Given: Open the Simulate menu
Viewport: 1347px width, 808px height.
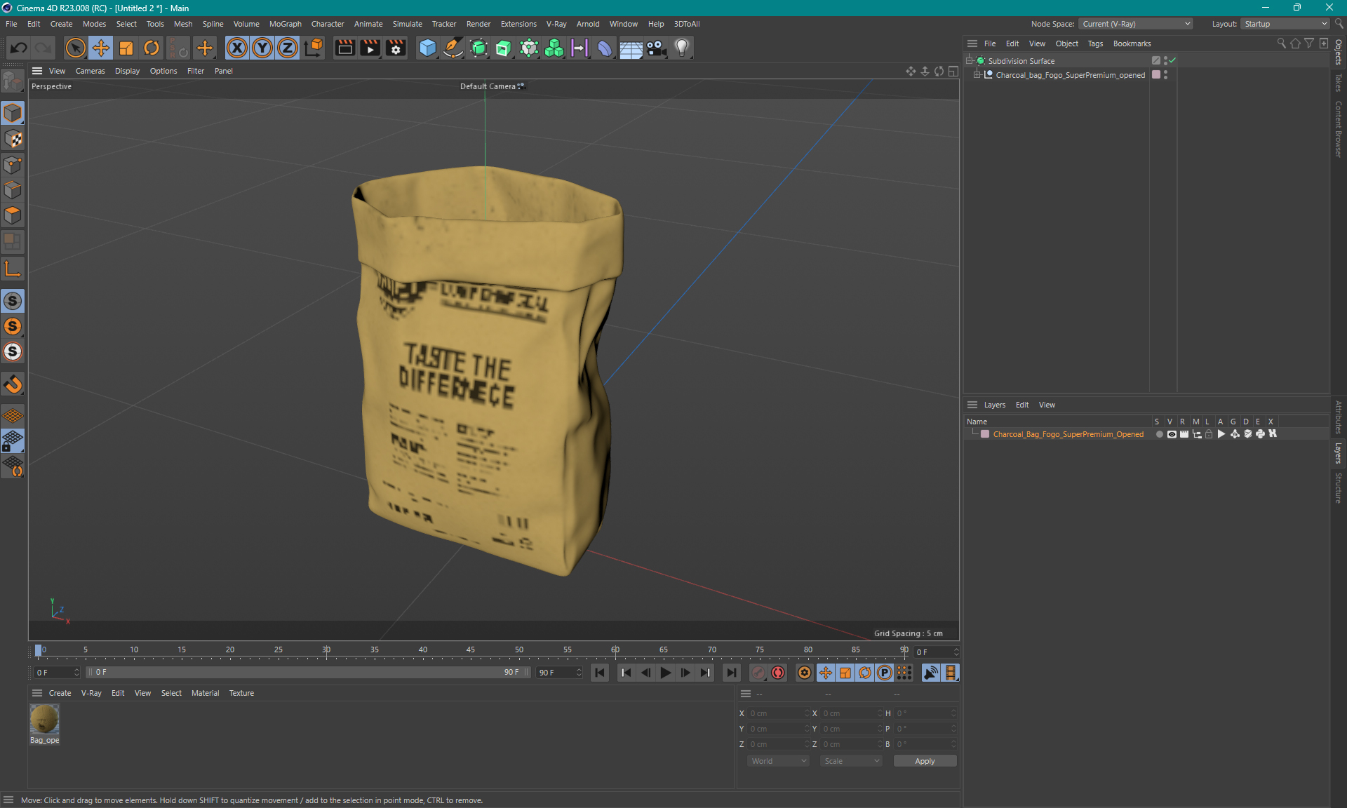Looking at the screenshot, I should tap(407, 24).
